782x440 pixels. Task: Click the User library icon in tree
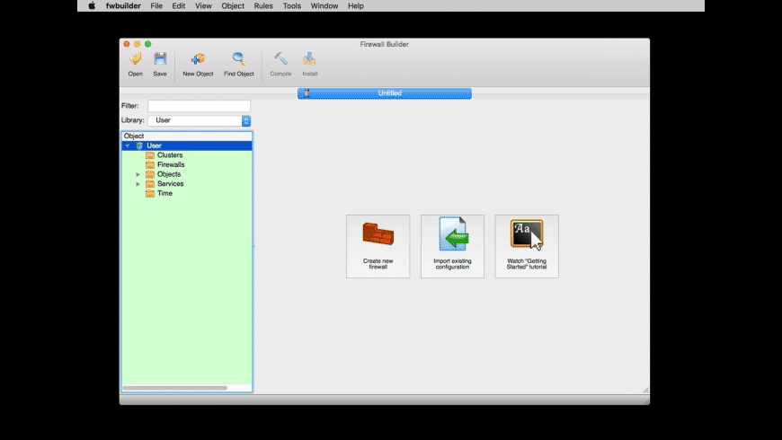click(139, 145)
